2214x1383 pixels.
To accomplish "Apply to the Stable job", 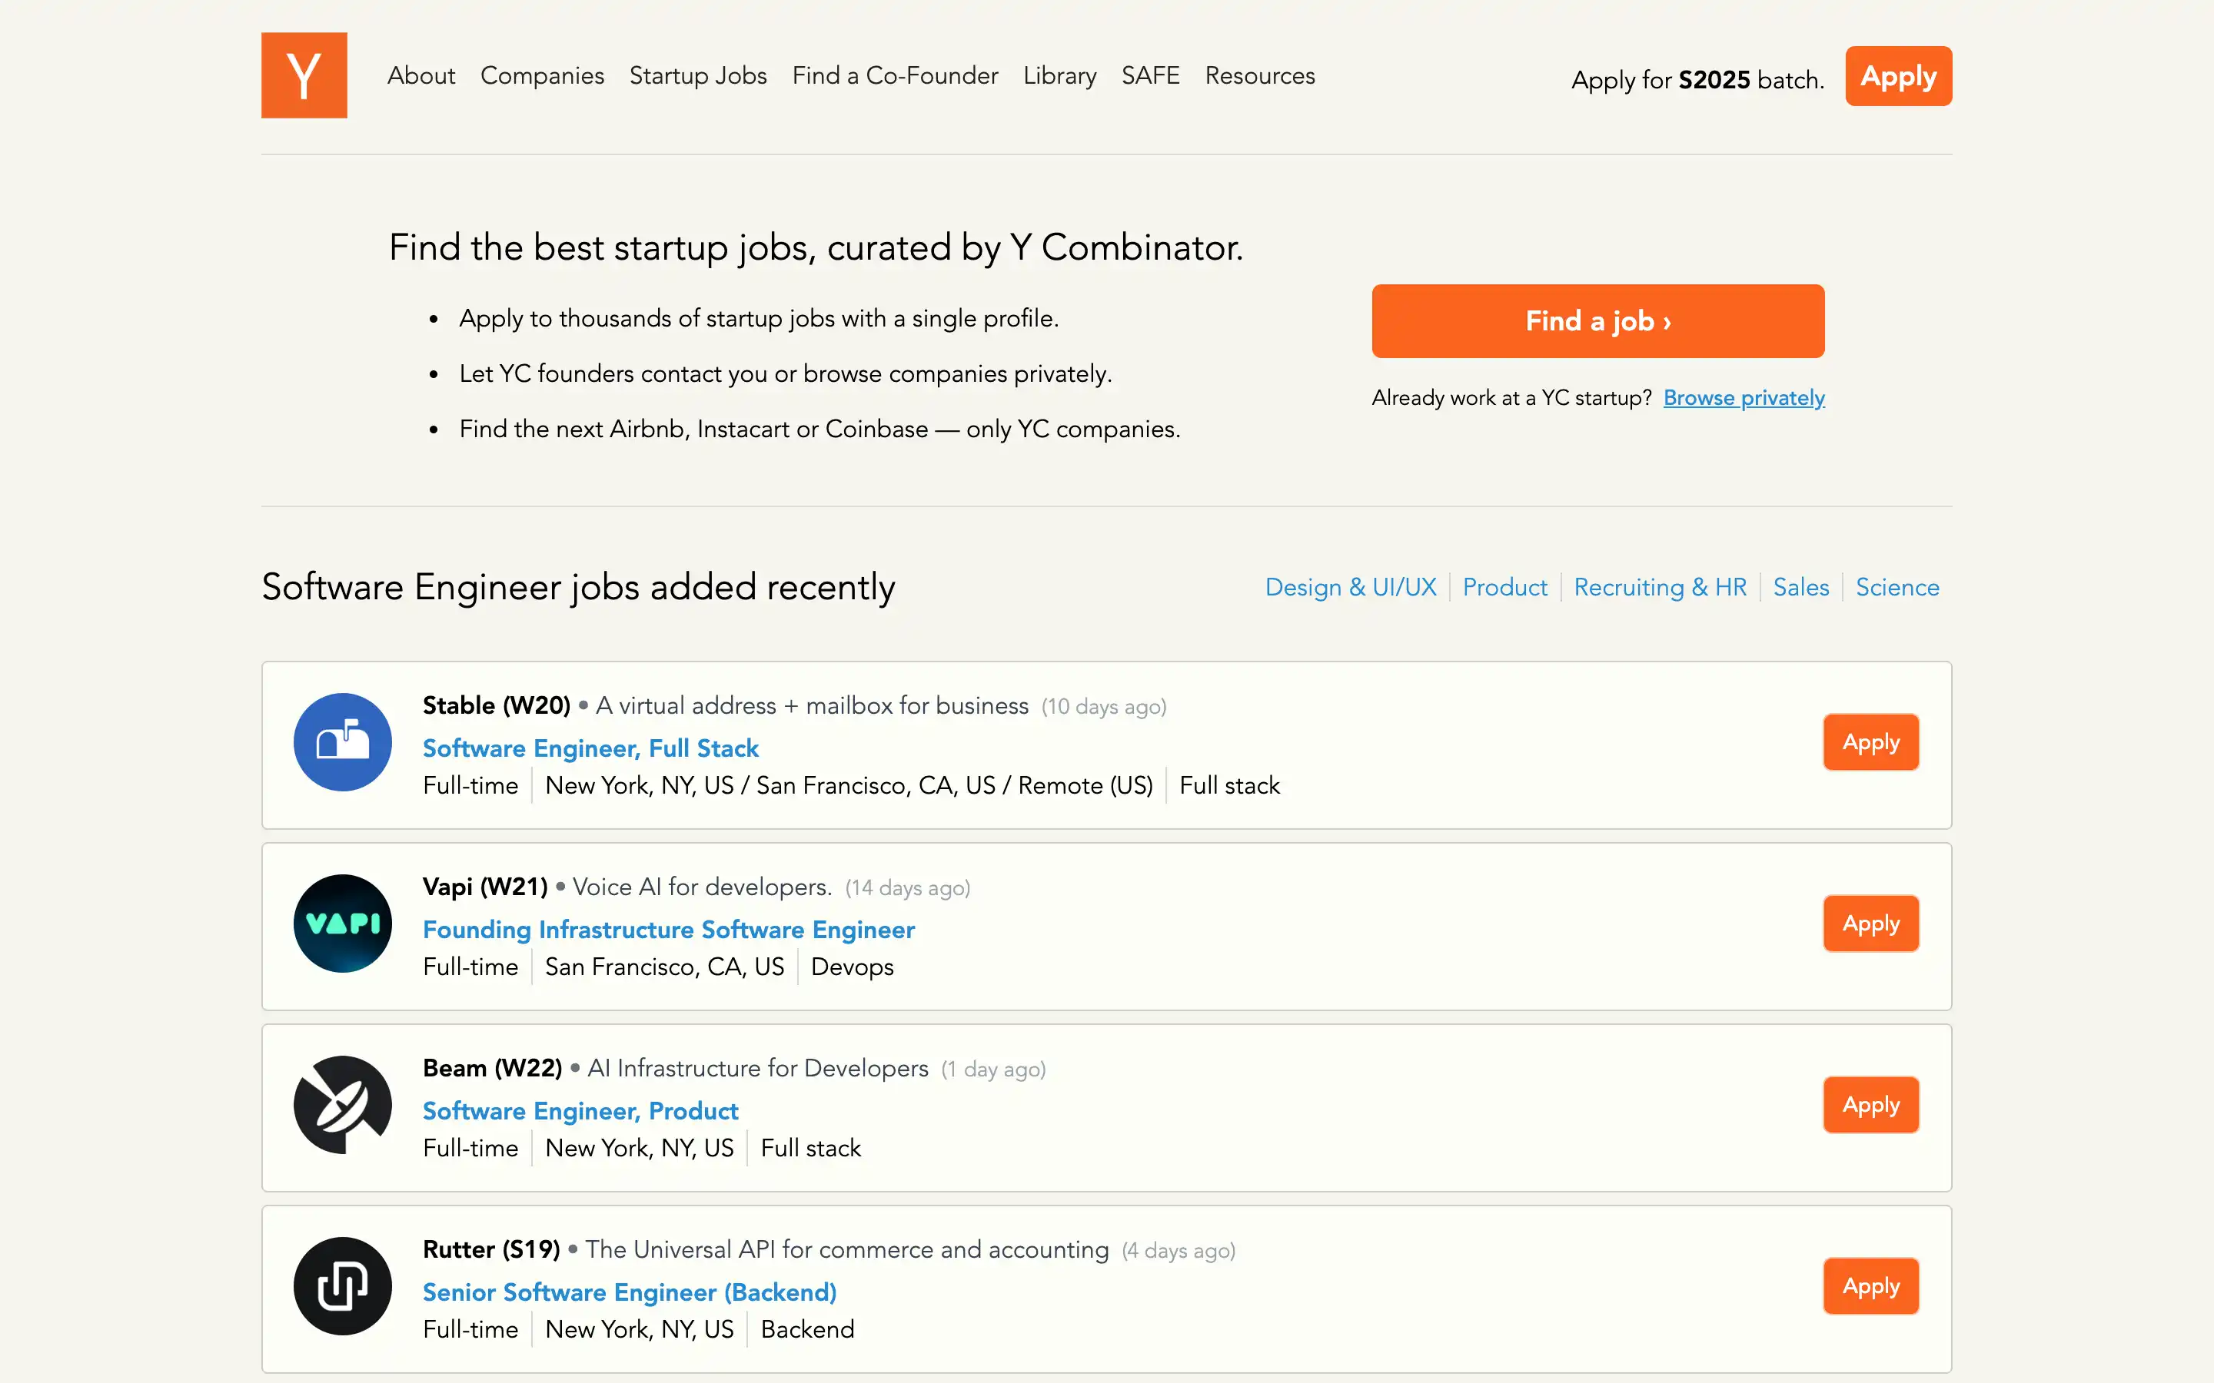I will pyautogui.click(x=1871, y=741).
